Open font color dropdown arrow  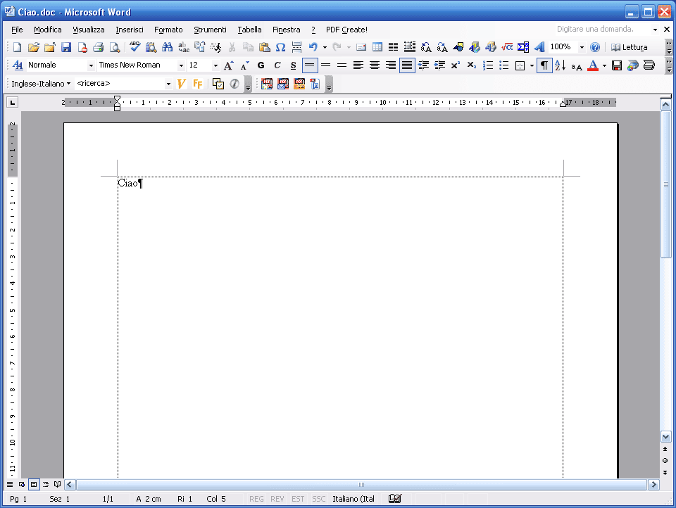click(604, 65)
